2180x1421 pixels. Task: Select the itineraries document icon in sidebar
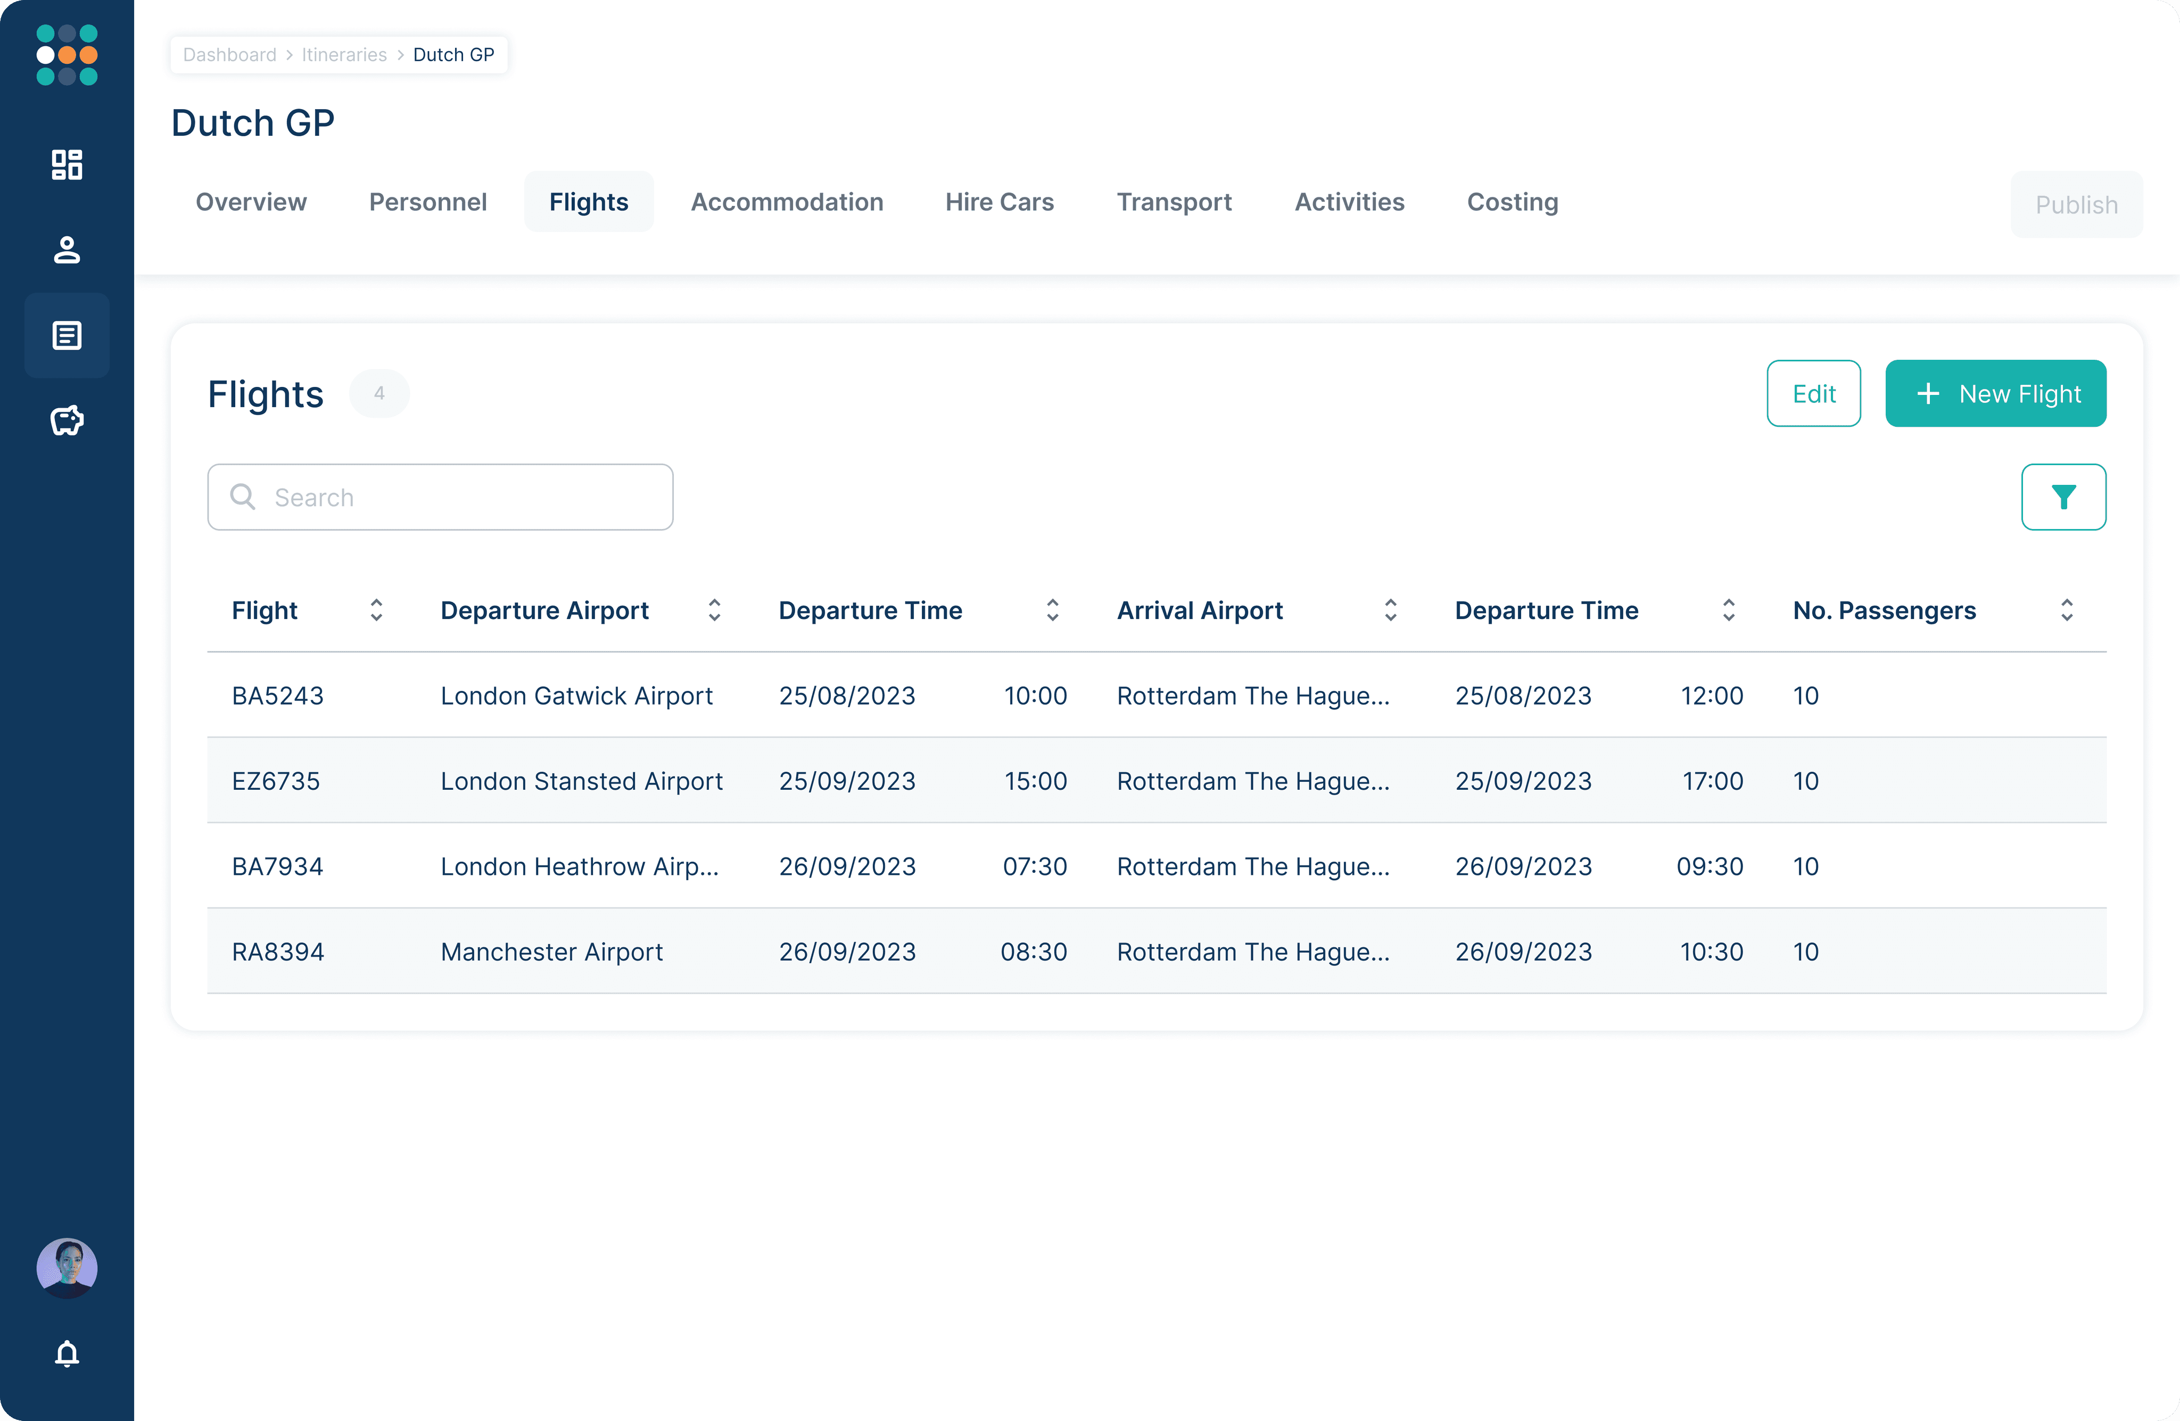67,335
